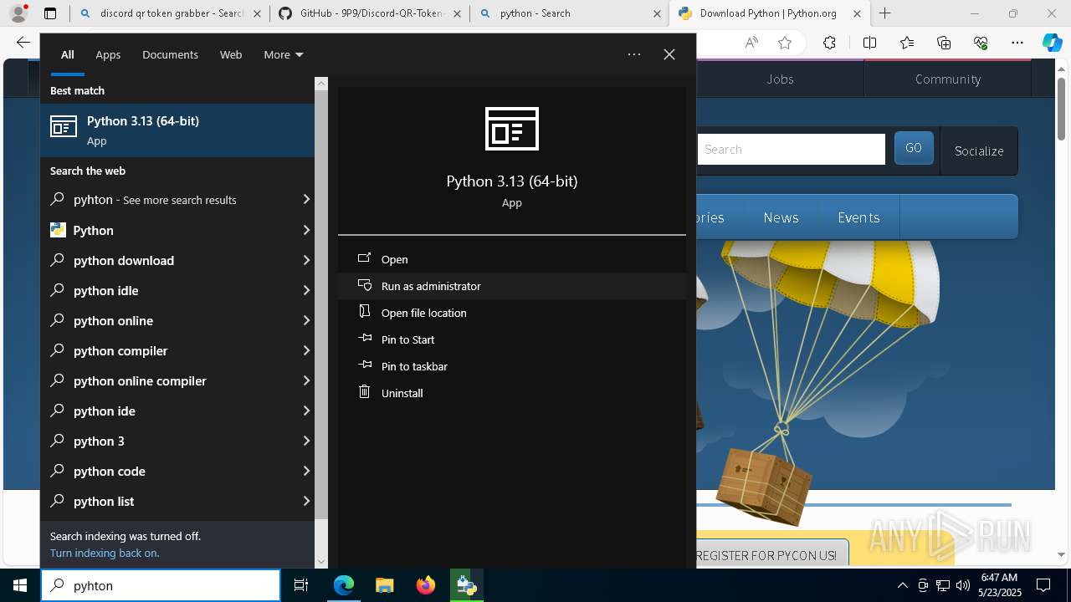This screenshot has height=602, width=1071.
Task: Expand 'python online compiler' suggestion arrow
Action: coord(306,380)
